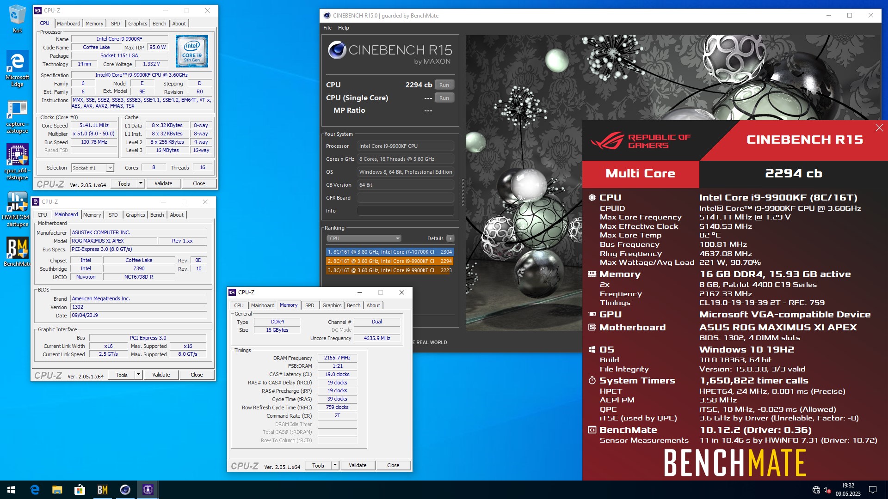Click DRAM Frequency value 2165.7 MHz
Screen dimensions: 888x499
point(337,358)
